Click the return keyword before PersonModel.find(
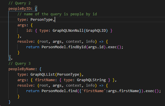165x106 pixels. click(33, 91)
